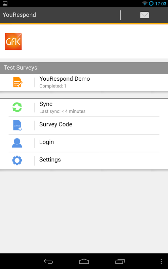
Task: Tap the Completed: 1 status text
Action: pos(53,86)
